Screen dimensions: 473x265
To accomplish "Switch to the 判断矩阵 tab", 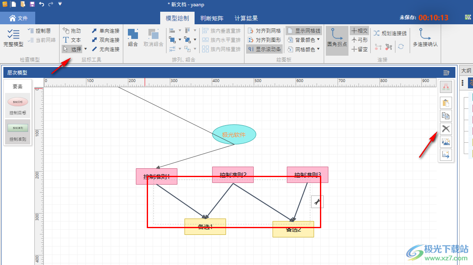I will [212, 18].
